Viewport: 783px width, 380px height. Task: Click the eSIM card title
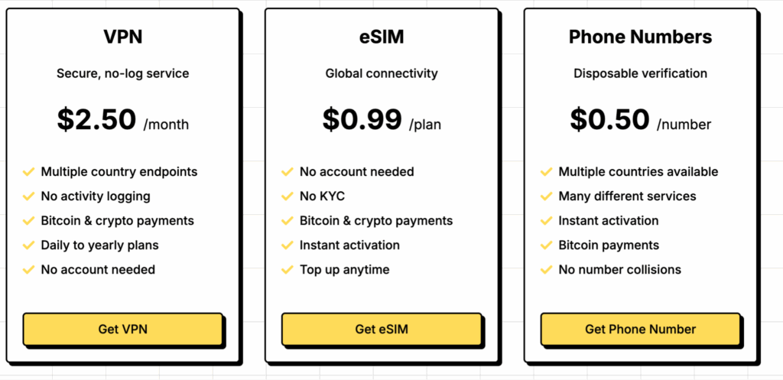pos(382,37)
